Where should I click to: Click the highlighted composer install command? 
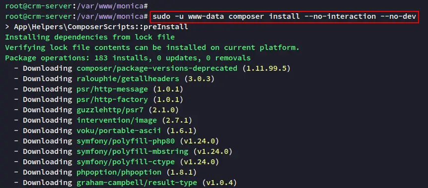(284, 17)
